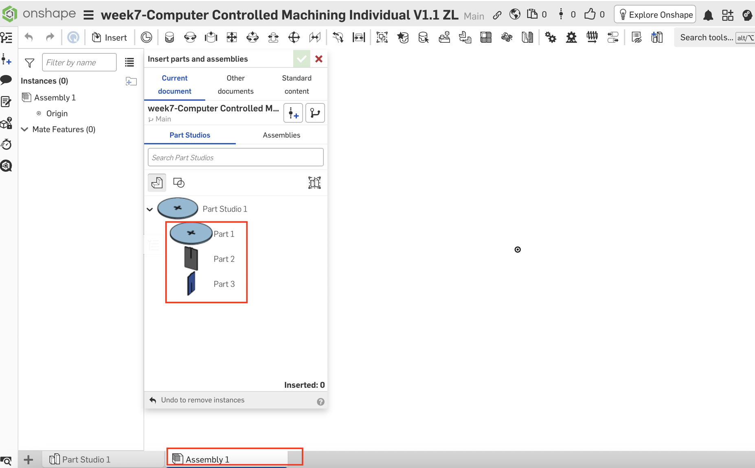Redo the last action
This screenshot has width=755, height=468.
click(x=50, y=37)
